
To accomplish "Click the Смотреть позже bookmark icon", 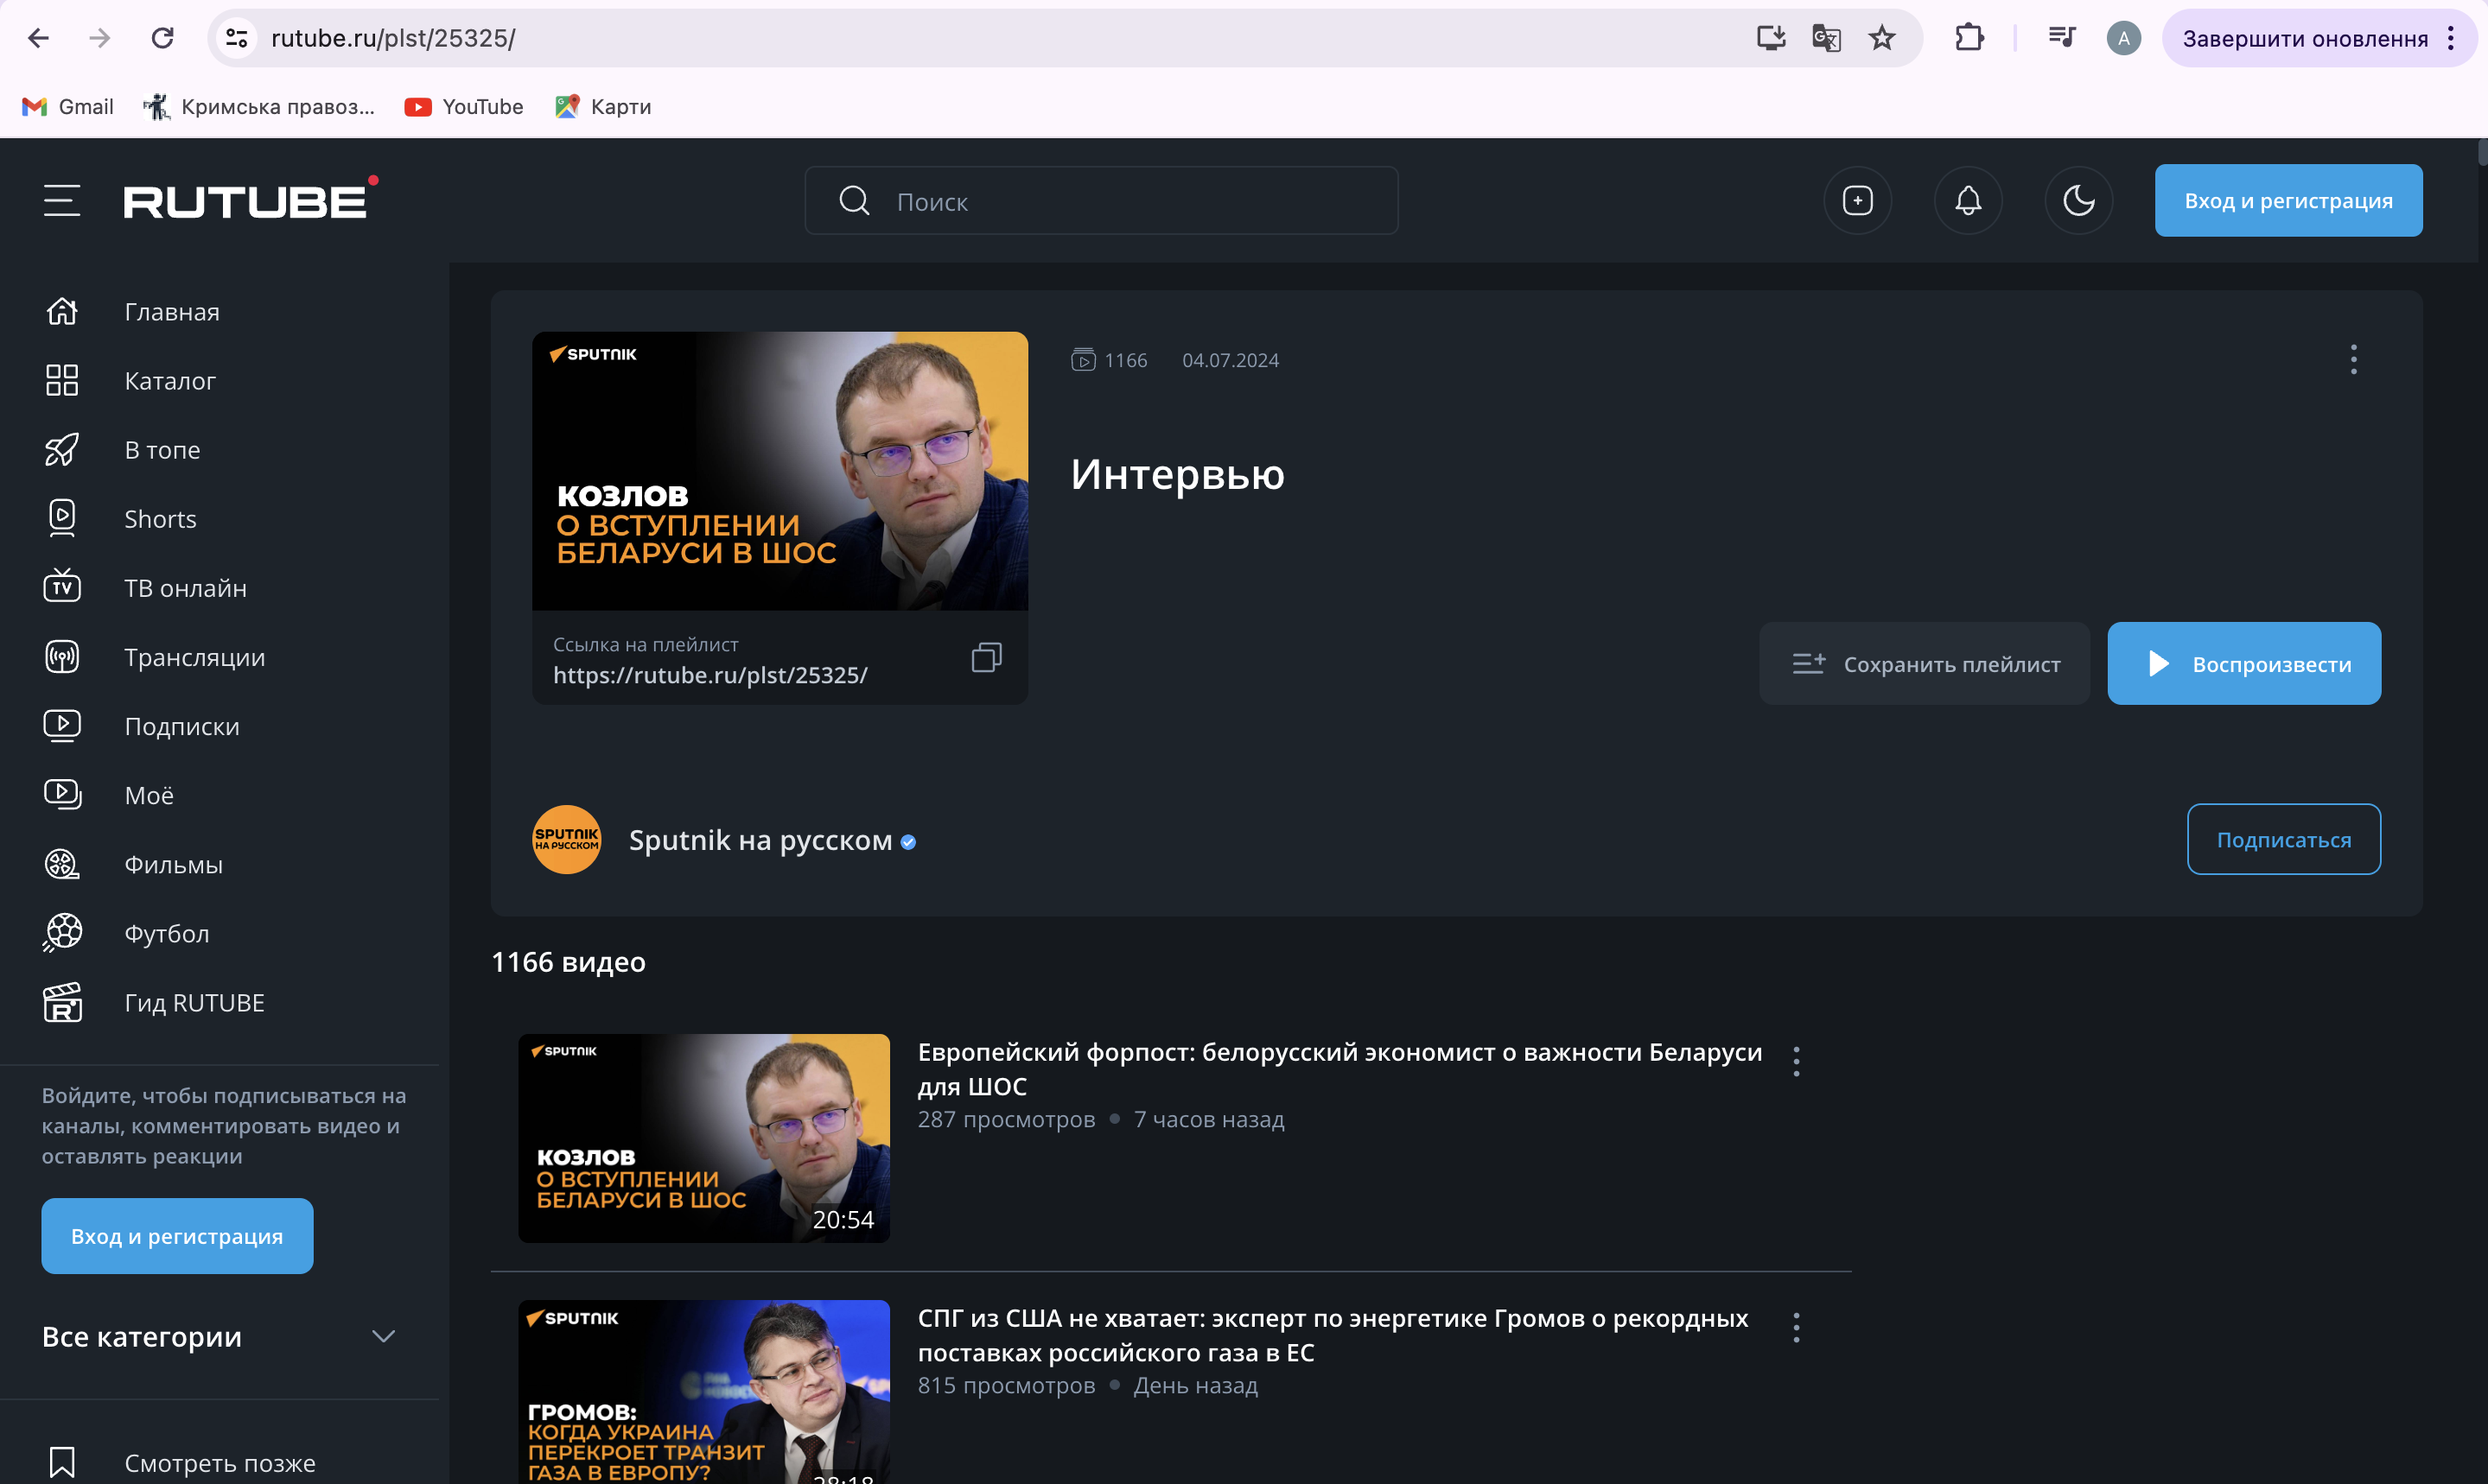I will (x=62, y=1462).
